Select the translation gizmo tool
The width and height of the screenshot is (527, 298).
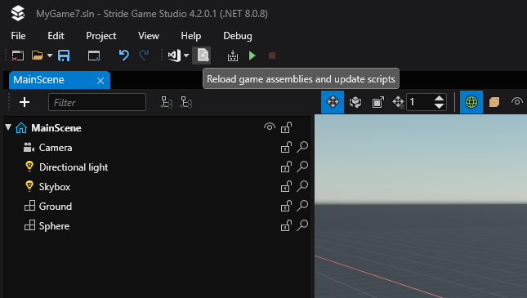[x=333, y=102]
